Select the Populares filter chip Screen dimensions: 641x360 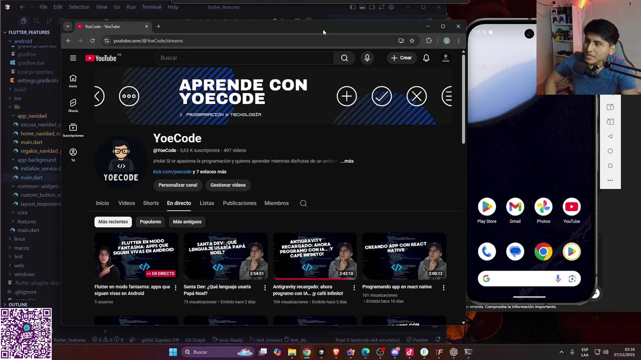point(150,222)
